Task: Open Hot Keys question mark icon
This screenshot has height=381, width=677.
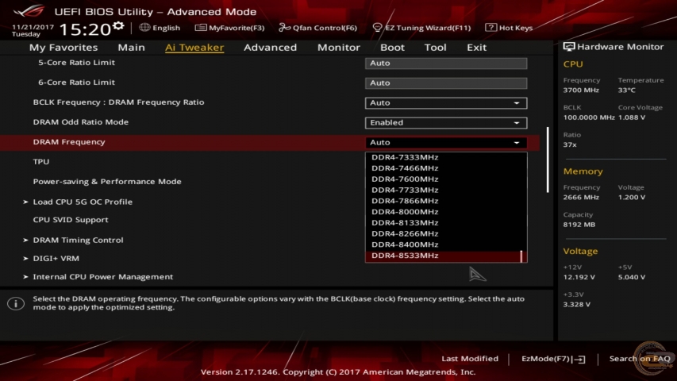Action: [x=490, y=27]
